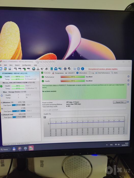Image resolution: width=134 pixels, height=178 pixels.
Task: Click green check icon of Micron_2400 disk
Action: point(1,86)
